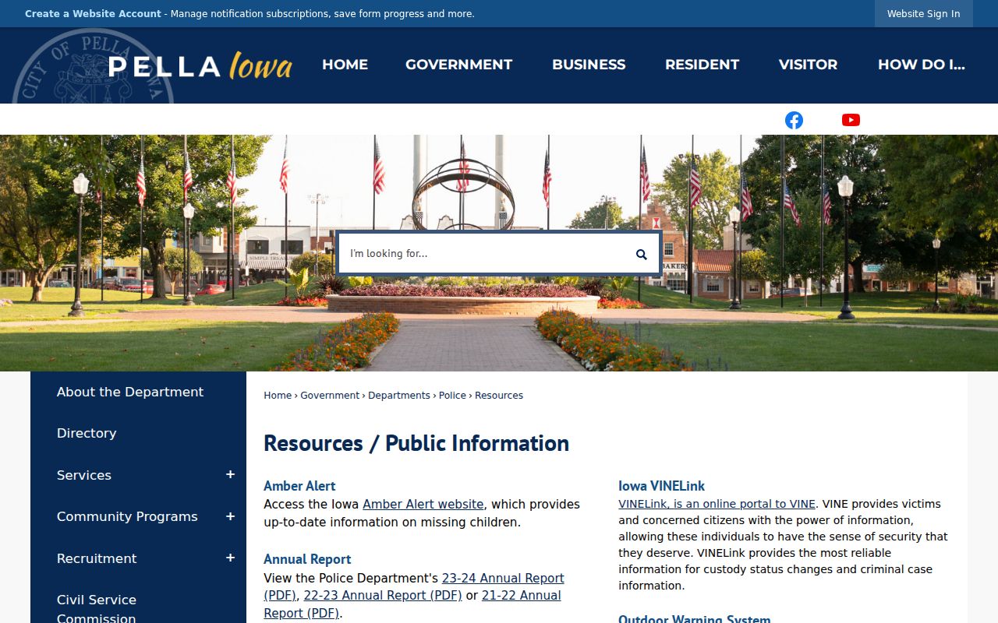
Task: Open the VINELink online portal link
Action: point(717,504)
